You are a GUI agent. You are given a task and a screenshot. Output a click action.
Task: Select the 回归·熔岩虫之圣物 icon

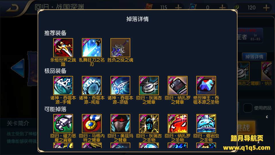[x=206, y=123]
